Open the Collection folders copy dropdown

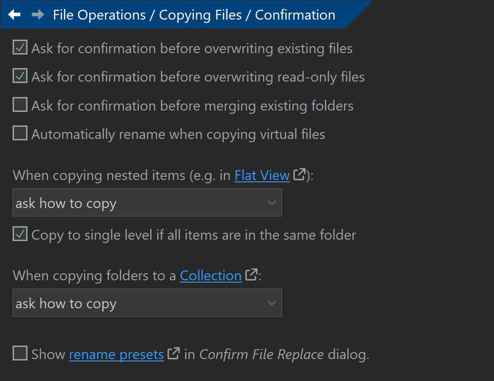pyautogui.click(x=147, y=303)
